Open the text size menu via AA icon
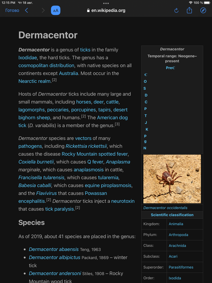The height and width of the screenshot is (283, 212). coord(55,10)
